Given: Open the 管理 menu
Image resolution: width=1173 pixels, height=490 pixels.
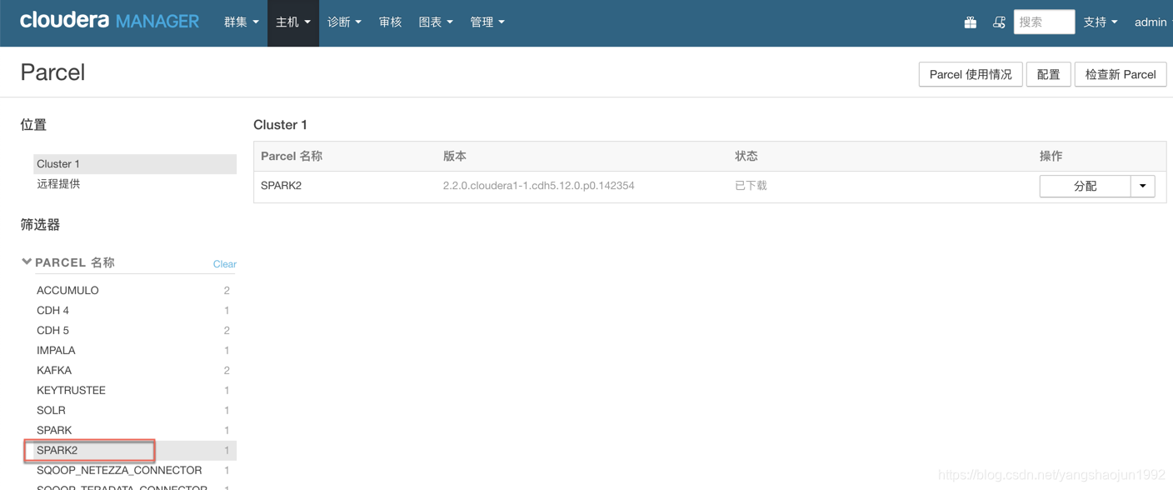Looking at the screenshot, I should pos(487,22).
